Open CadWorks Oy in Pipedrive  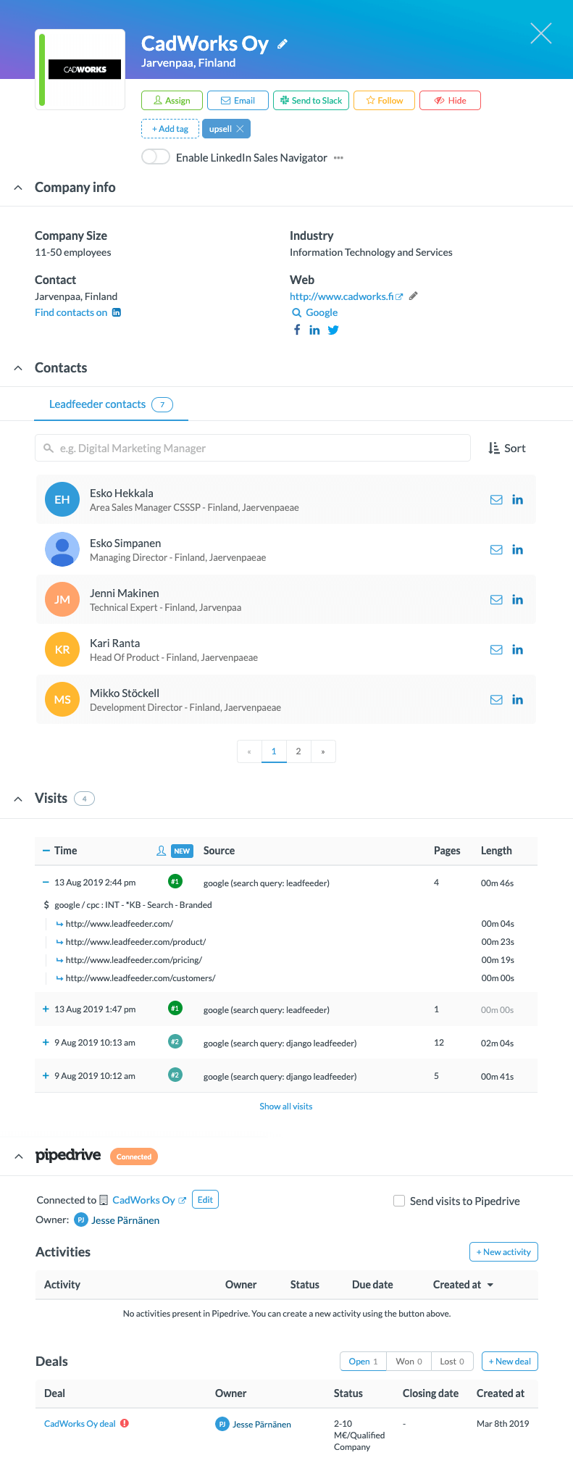click(x=149, y=1200)
